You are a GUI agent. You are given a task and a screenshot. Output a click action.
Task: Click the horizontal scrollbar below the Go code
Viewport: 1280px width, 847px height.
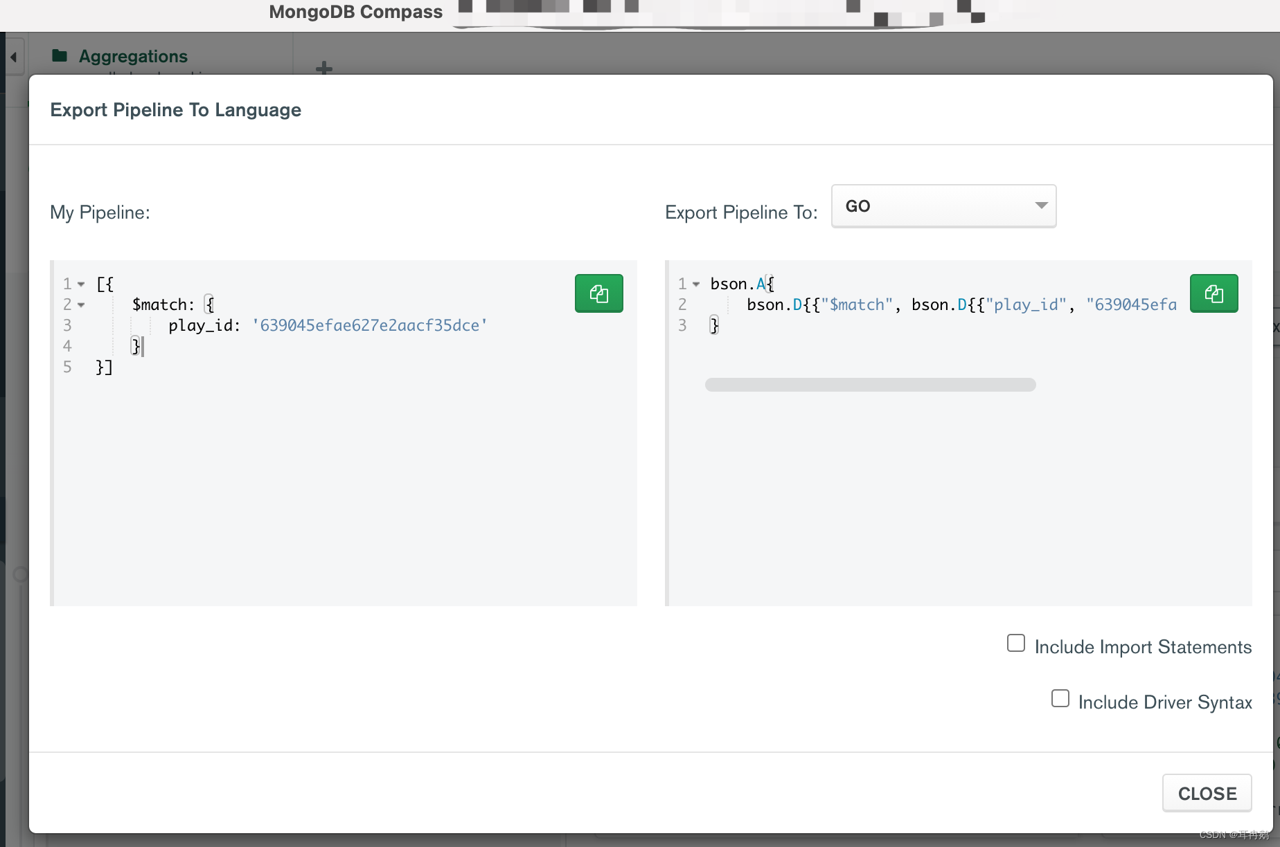coord(870,384)
